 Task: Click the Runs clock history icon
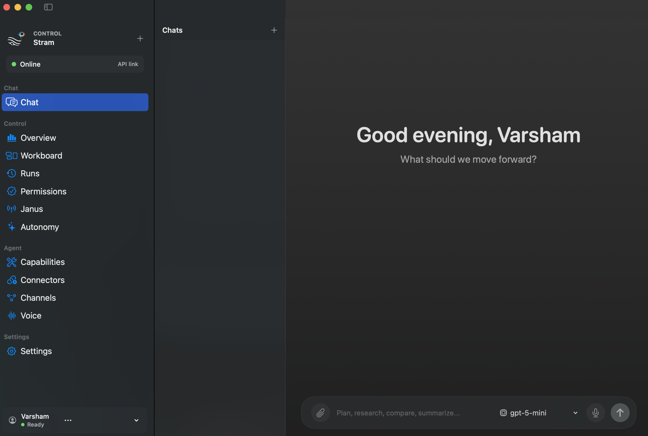click(12, 174)
